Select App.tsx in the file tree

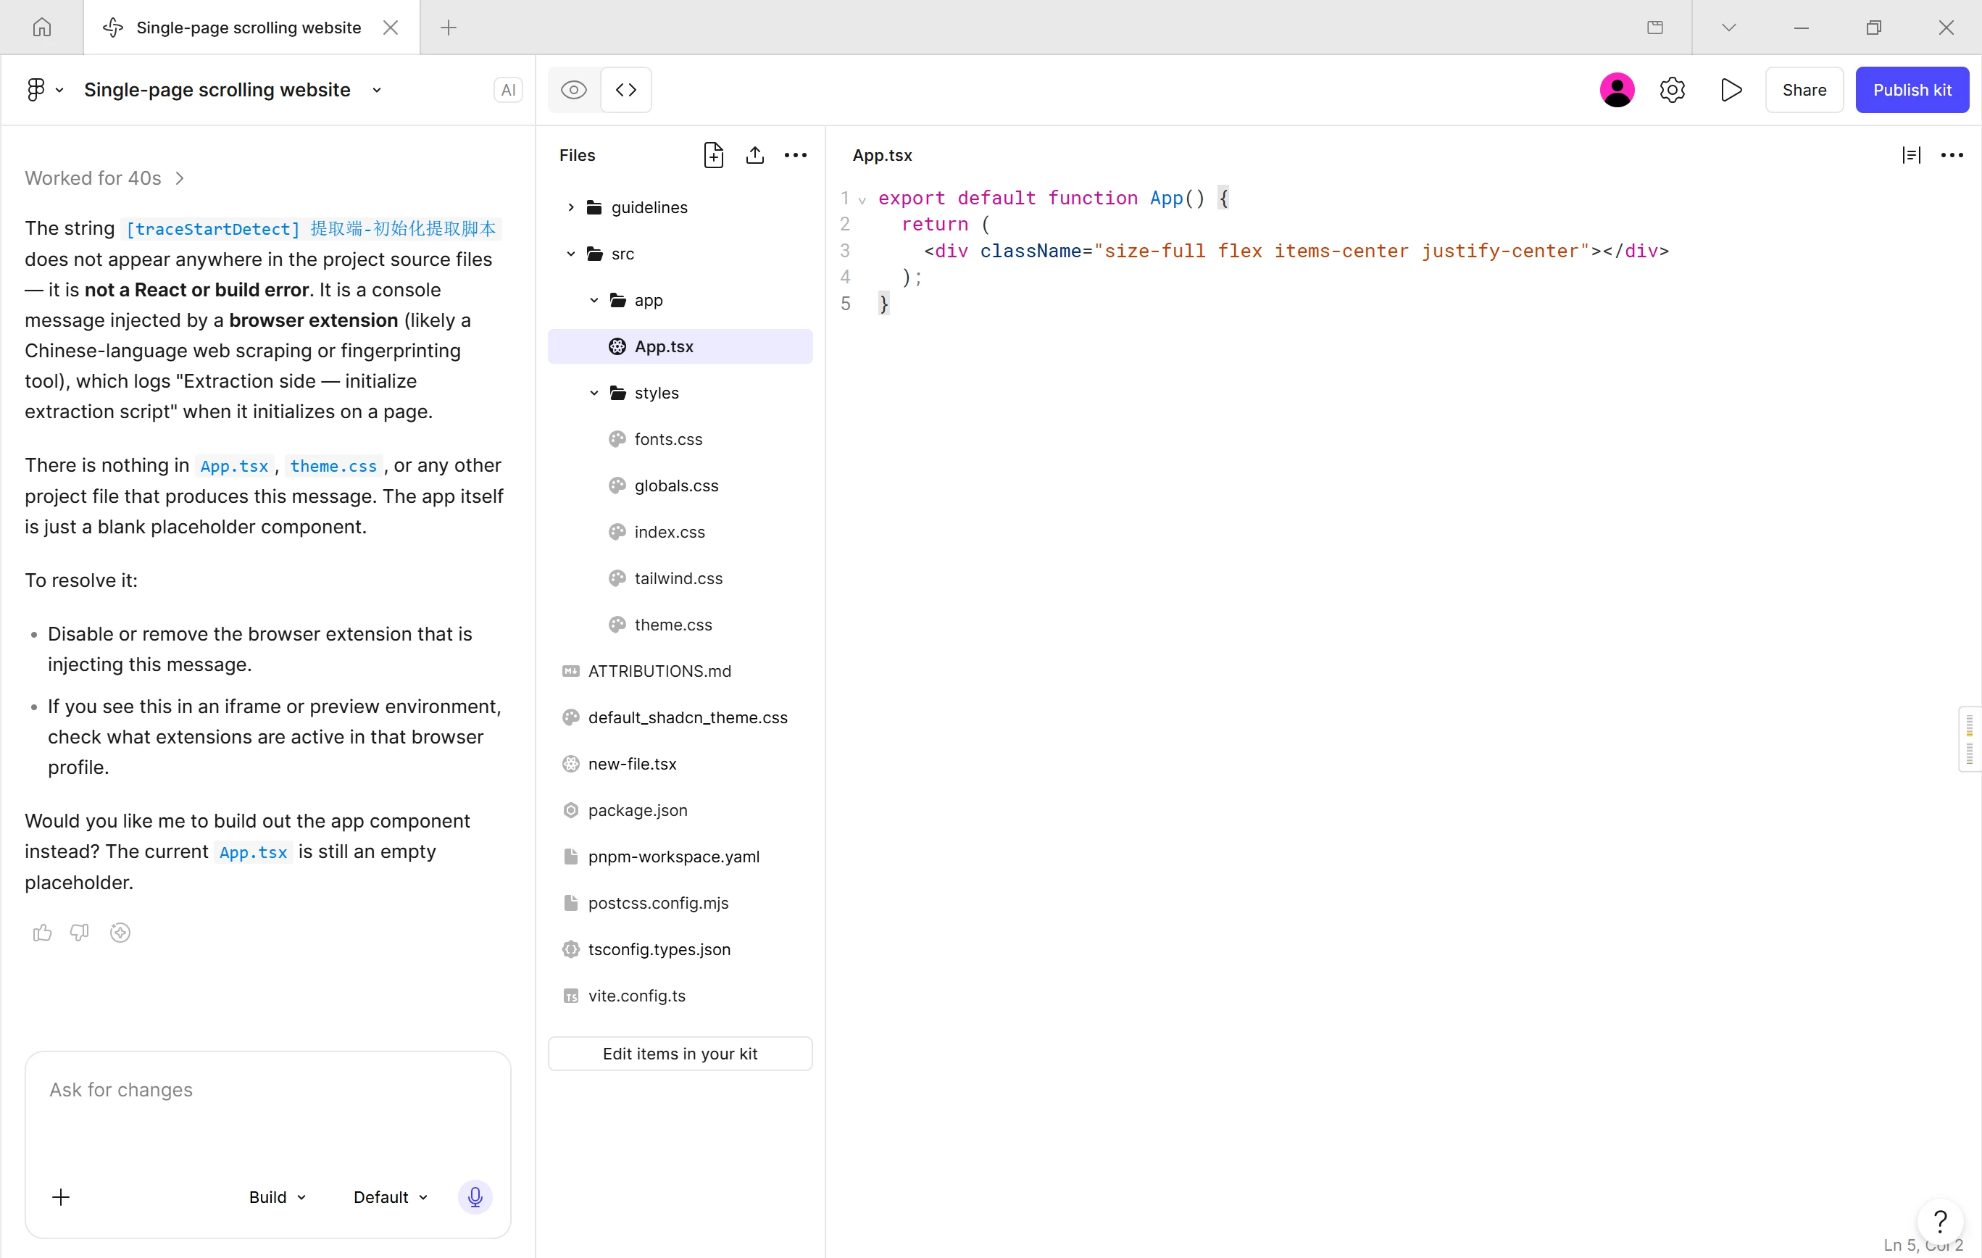tap(680, 346)
